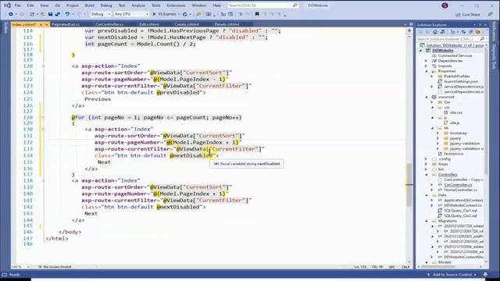Switch to PaginatedList.cs tab
Image resolution: width=500 pixels, height=281 pixels.
coord(66,24)
